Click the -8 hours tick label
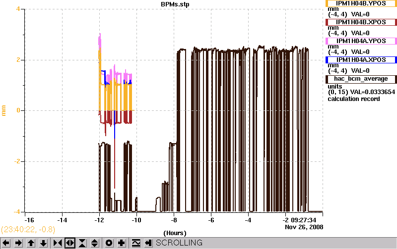This screenshot has width=397, height=249. click(174, 220)
